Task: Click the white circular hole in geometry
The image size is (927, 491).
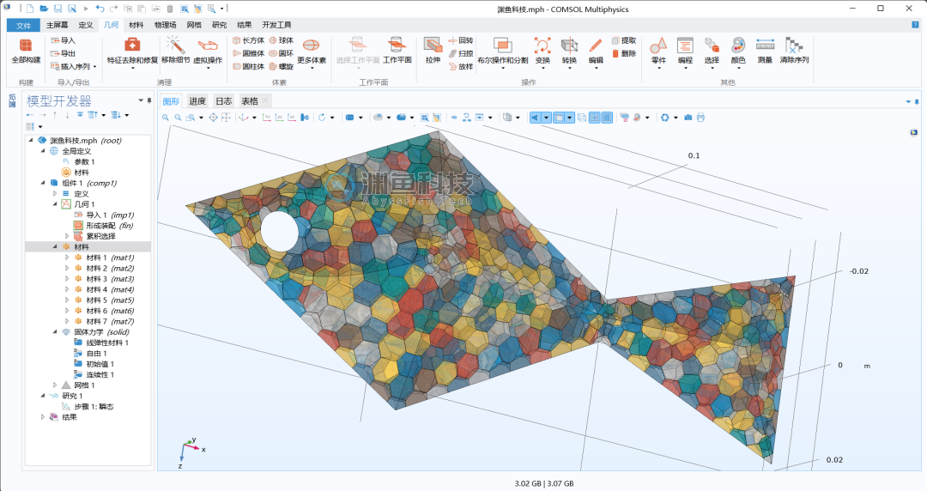Action: (x=280, y=229)
